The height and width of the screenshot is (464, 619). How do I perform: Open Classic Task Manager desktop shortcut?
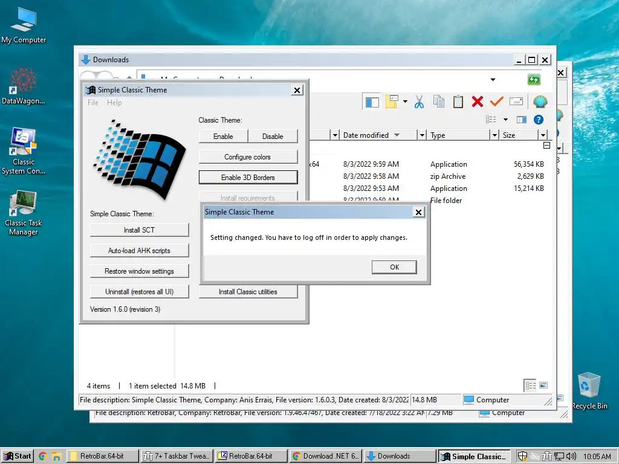tap(24, 213)
